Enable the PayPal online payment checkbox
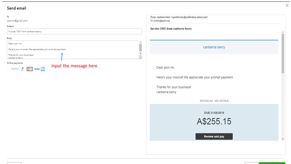 (x=9, y=69)
